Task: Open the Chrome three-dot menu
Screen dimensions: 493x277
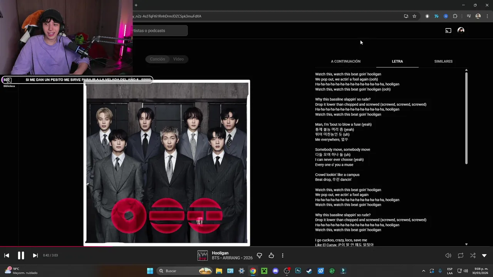Action: click(x=488, y=16)
